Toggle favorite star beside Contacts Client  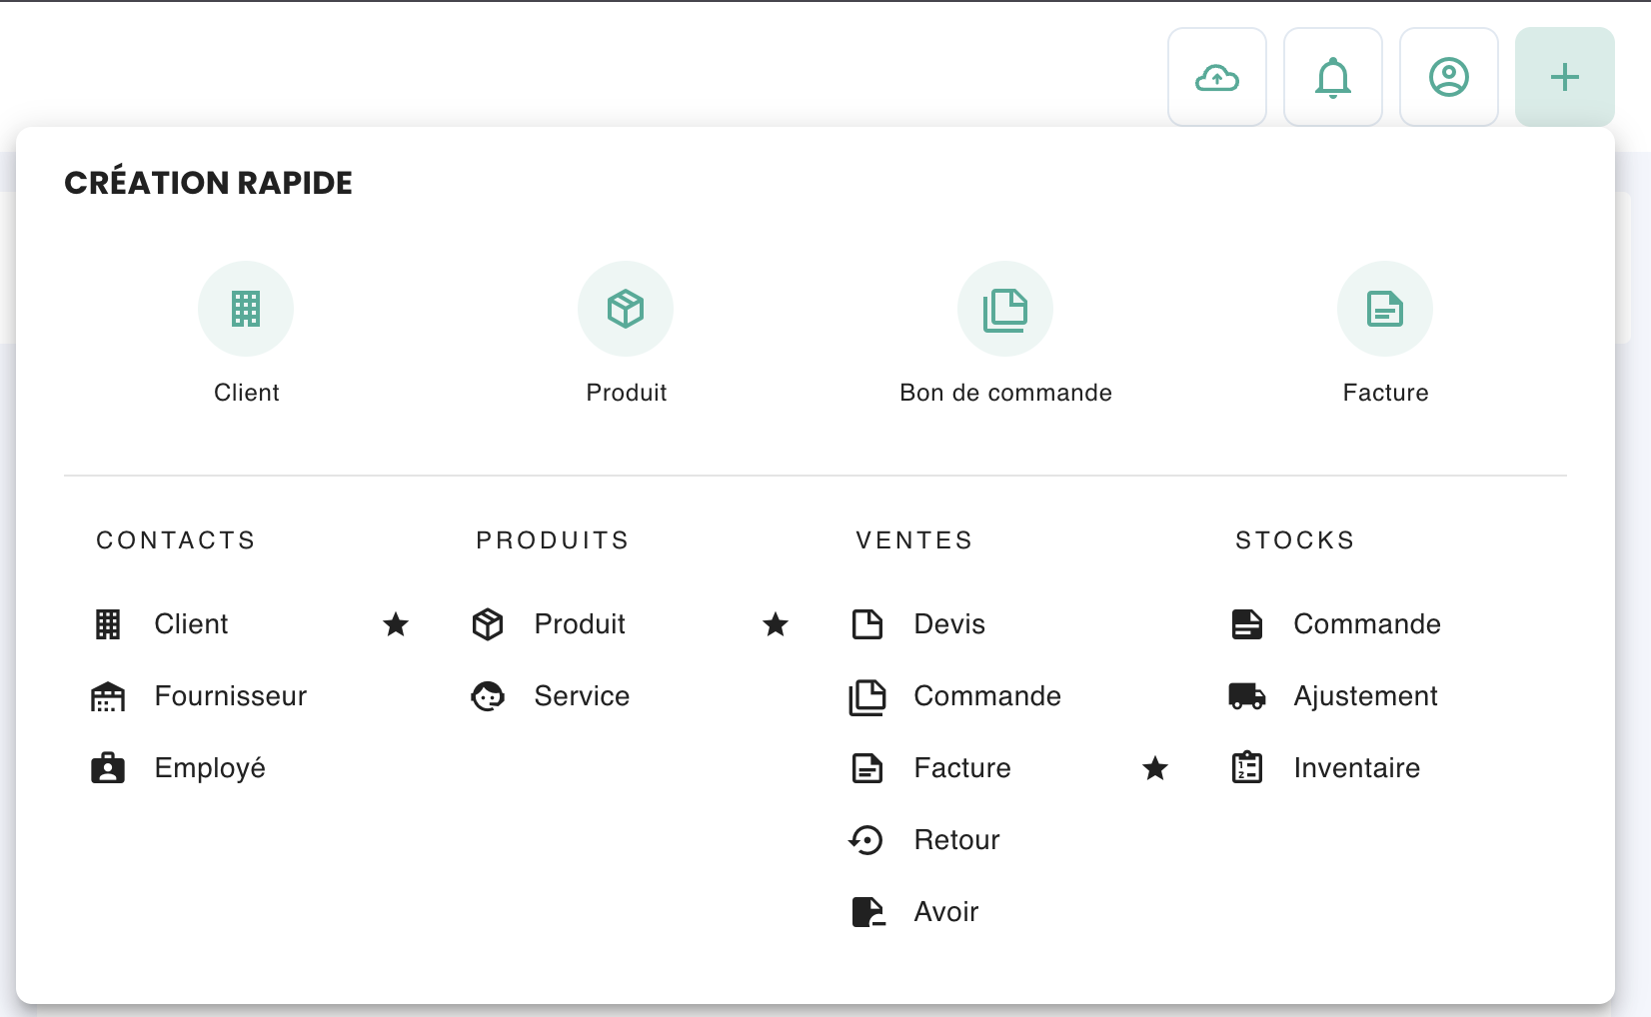tap(396, 624)
